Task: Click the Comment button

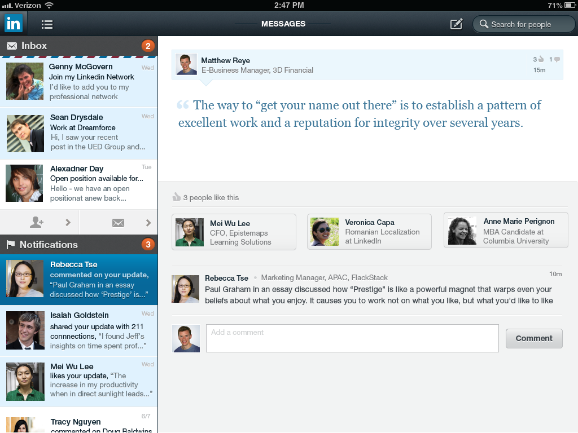Action: pos(534,338)
